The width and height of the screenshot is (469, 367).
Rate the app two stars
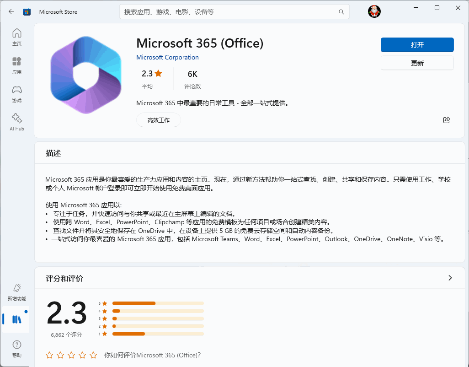[x=60, y=355]
